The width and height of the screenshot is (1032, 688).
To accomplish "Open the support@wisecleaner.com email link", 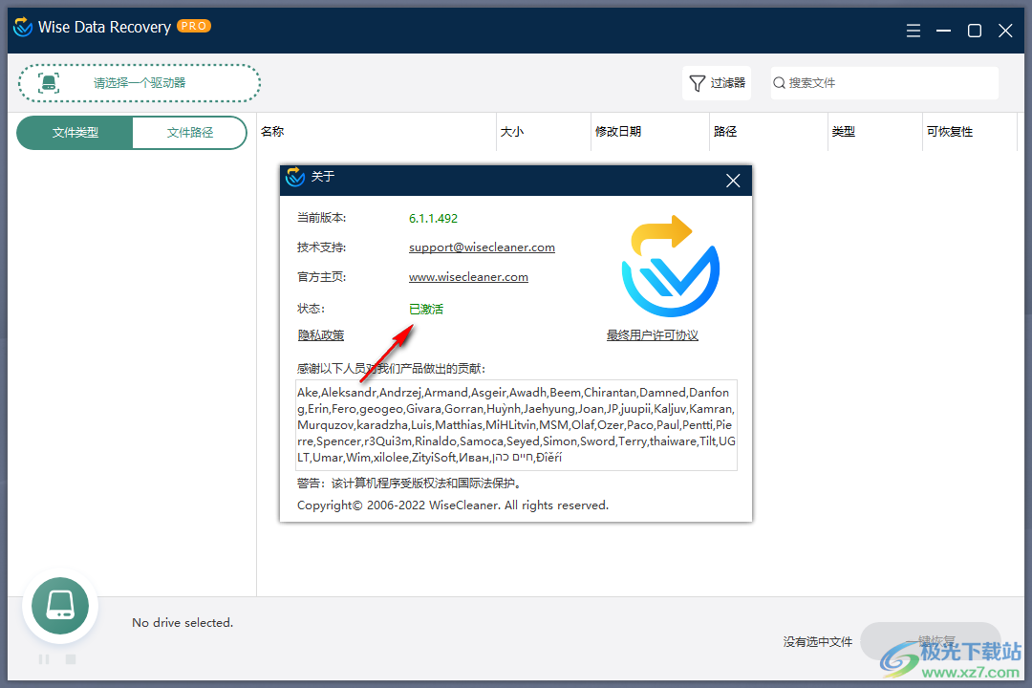I will coord(482,247).
